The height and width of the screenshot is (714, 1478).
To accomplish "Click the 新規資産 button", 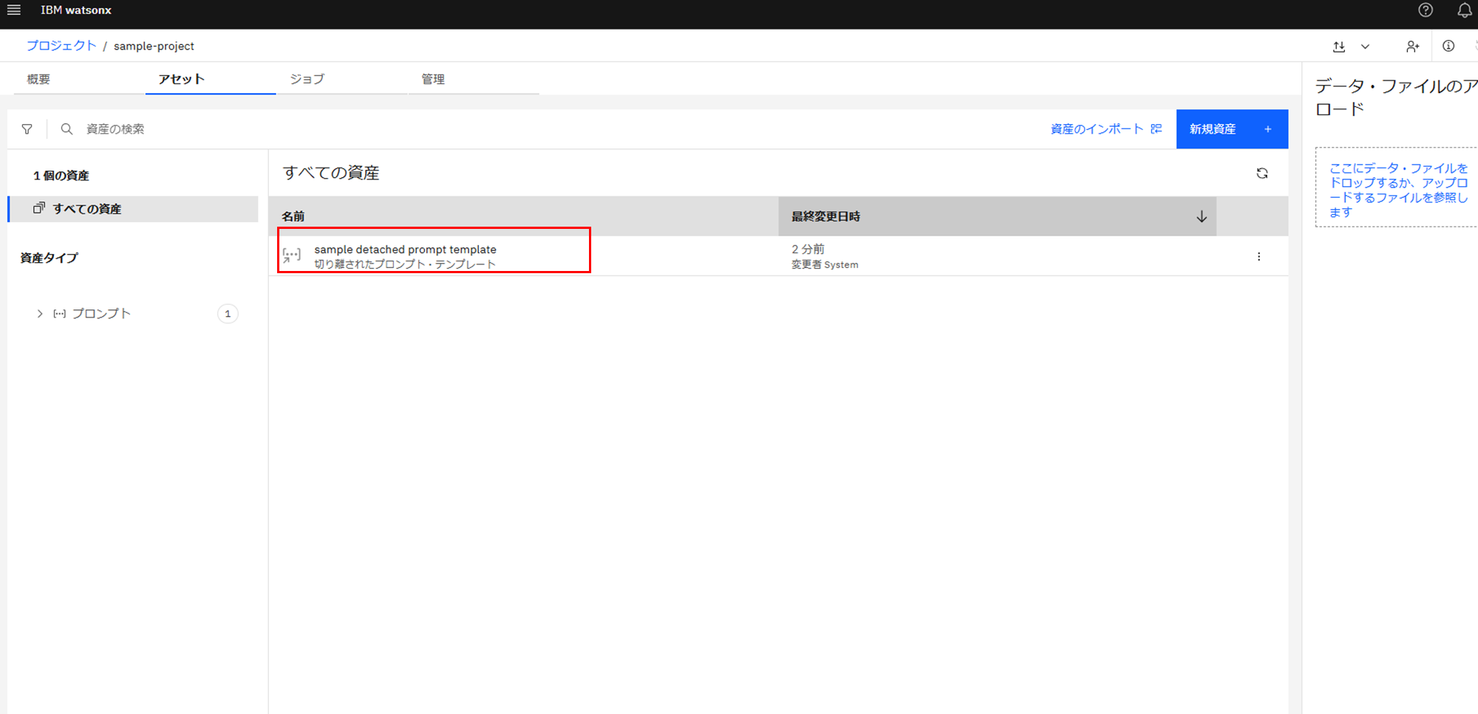I will [x=1232, y=129].
